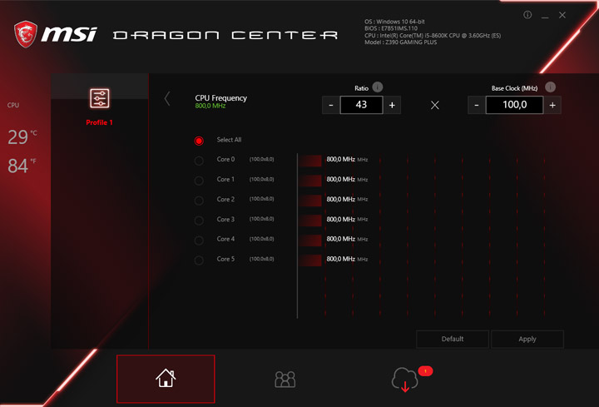Screen dimensions: 599x407
Task: Click the Core 1 800,0 MHz value
Action: [x=341, y=179]
